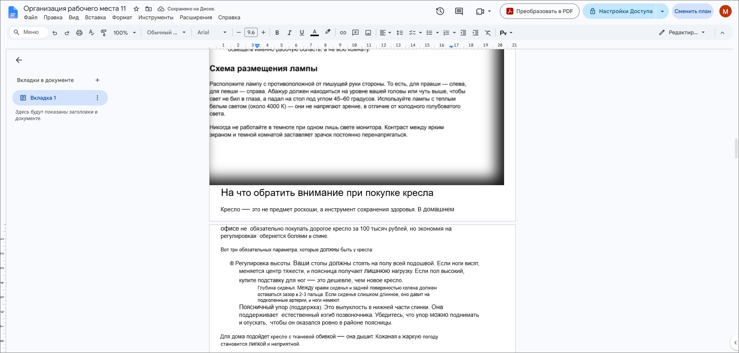Show all comments icon in the header

459,11
